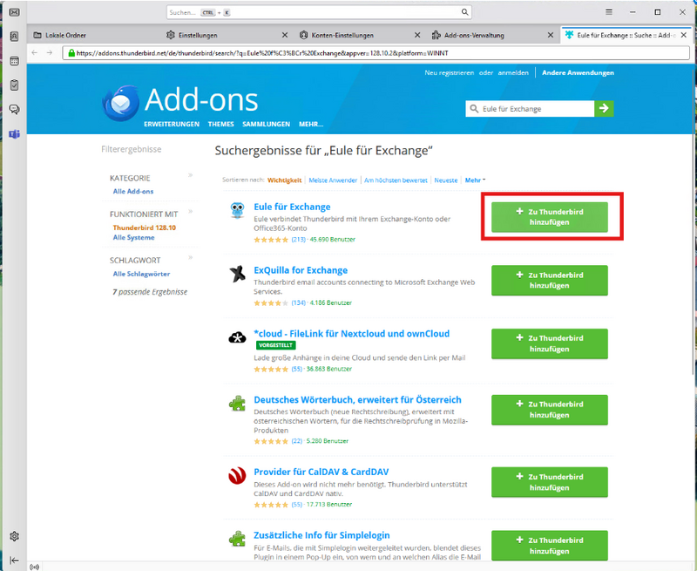Click the green padlock in address bar
The image size is (697, 571).
[71, 53]
